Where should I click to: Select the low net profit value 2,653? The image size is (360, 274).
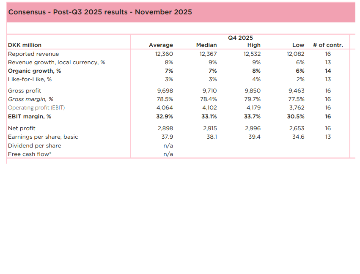[296, 128]
